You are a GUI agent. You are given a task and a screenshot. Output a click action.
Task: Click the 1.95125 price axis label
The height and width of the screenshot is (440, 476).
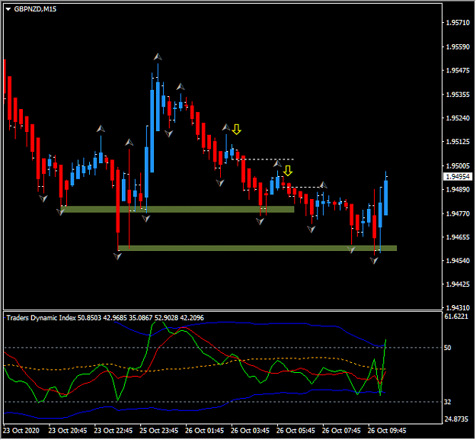458,142
